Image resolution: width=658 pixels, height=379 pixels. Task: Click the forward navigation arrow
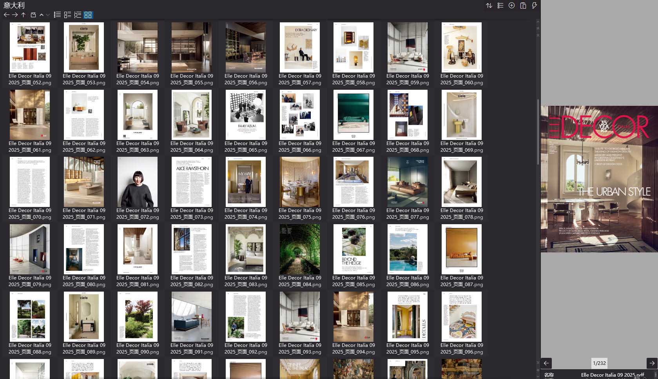click(15, 15)
